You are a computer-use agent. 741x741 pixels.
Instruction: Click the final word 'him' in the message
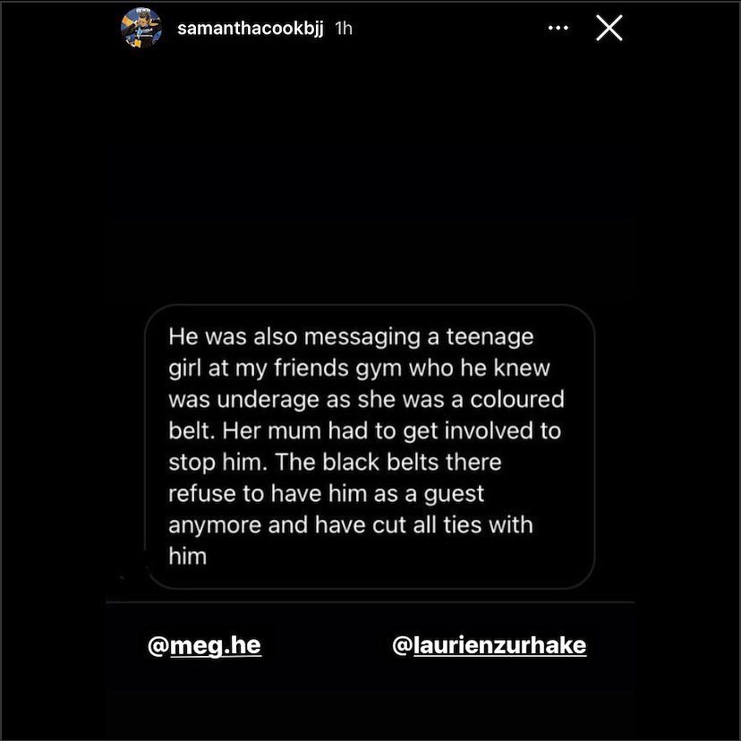click(x=188, y=557)
